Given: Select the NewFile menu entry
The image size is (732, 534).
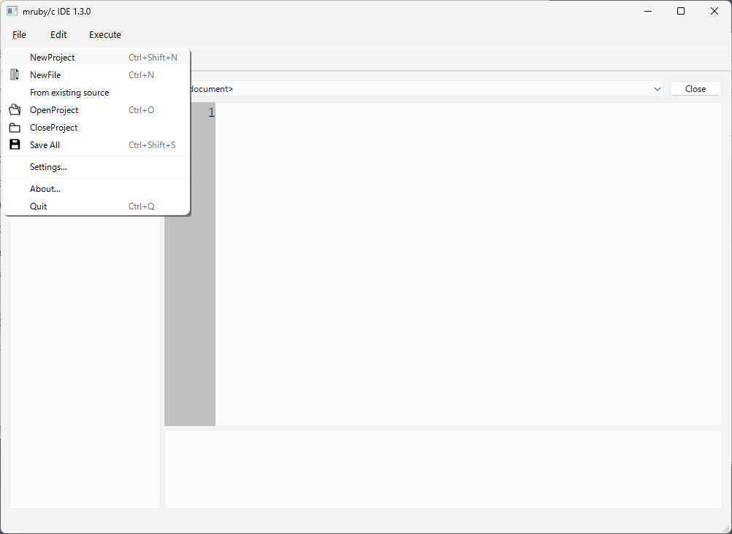Looking at the screenshot, I should tap(96, 74).
